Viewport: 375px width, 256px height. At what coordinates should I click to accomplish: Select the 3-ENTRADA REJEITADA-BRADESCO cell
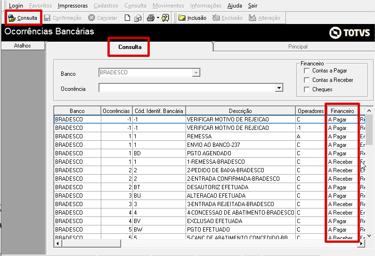coord(240,204)
